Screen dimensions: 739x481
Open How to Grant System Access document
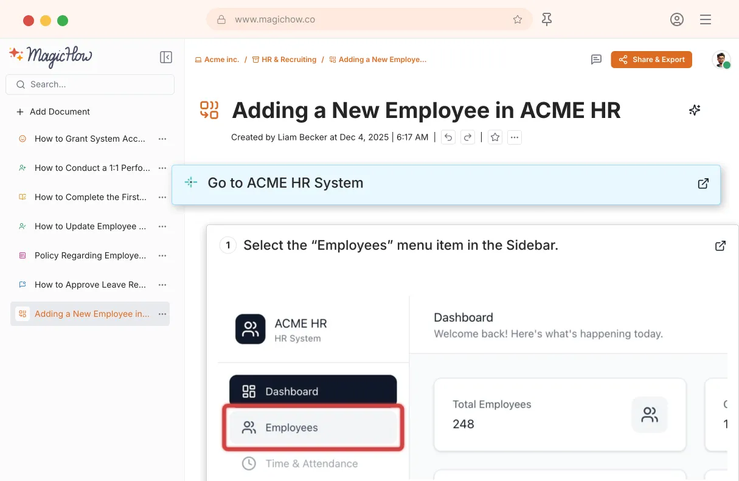tap(89, 139)
